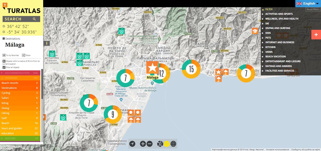Expand the Activities and Sports filter
Screen dimensions: 321x151
[279, 14]
